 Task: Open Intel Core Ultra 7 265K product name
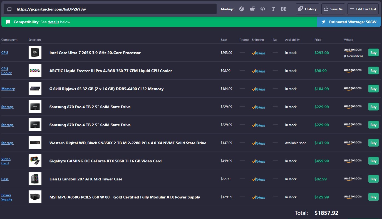pos(95,53)
